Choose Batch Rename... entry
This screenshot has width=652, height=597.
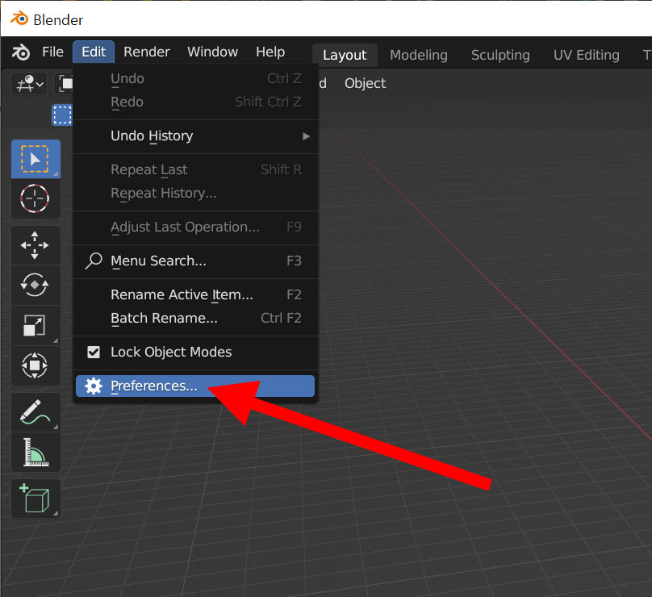click(195, 318)
